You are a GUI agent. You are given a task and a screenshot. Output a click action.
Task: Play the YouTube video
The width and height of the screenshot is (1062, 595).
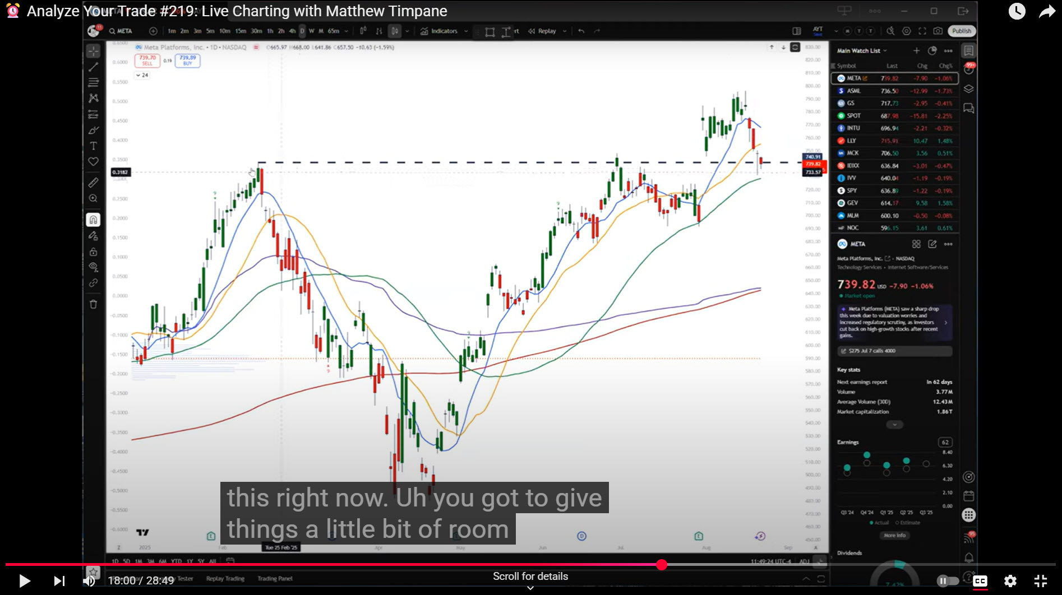[x=24, y=581]
